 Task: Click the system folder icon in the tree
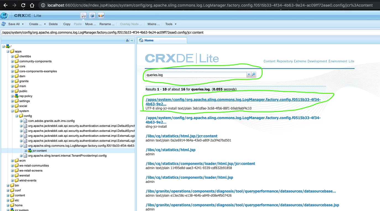[x=17, y=111]
